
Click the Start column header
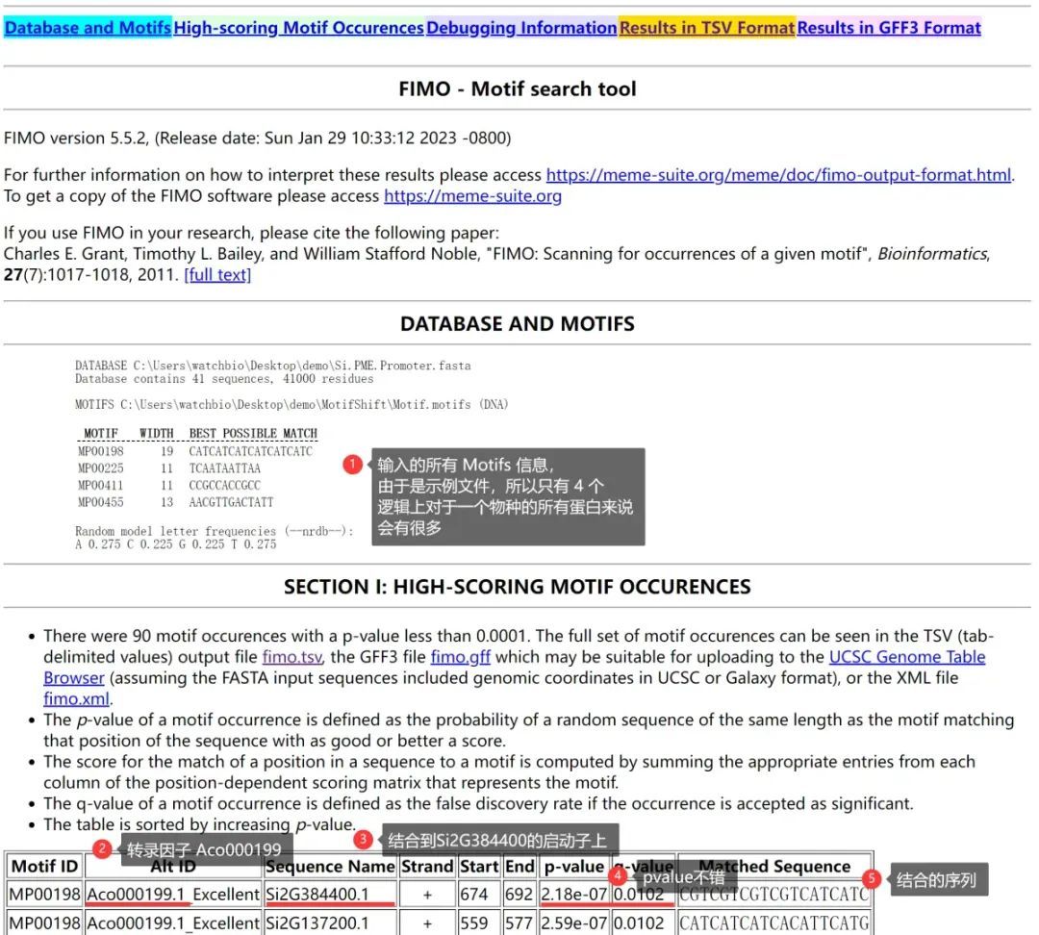(x=479, y=866)
